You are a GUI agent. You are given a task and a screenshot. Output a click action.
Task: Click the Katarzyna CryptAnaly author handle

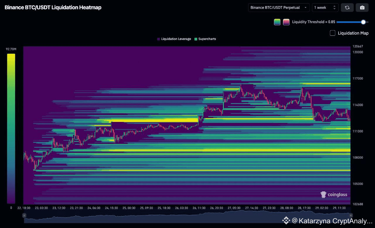pyautogui.click(x=332, y=220)
